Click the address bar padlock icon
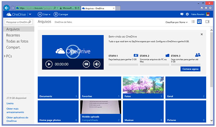The width and height of the screenshot is (216, 127). click(61, 8)
